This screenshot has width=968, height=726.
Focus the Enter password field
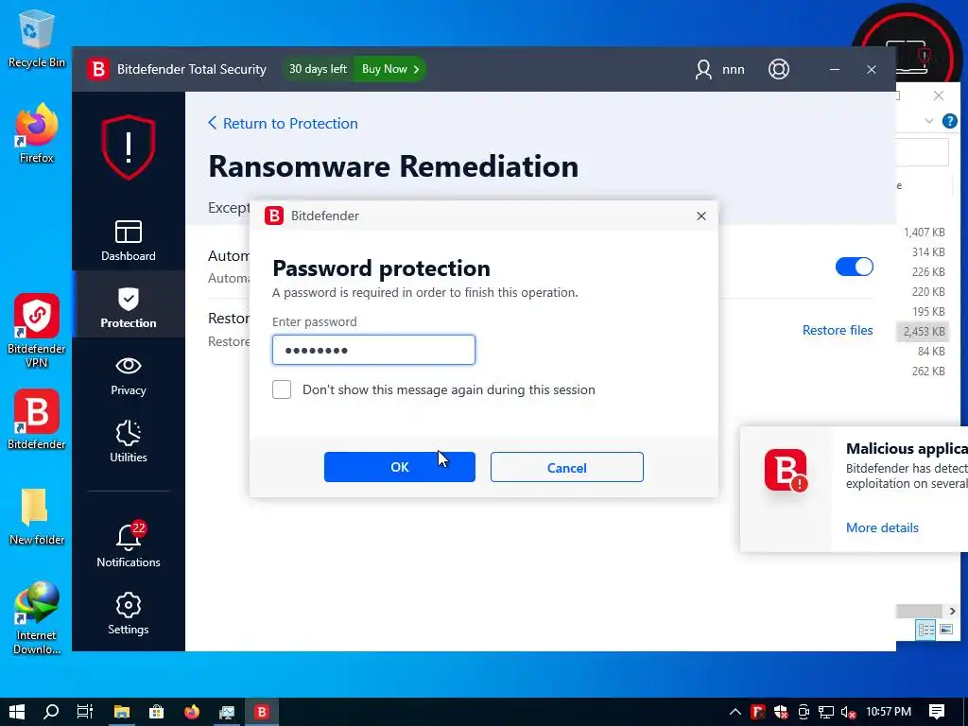coord(373,350)
